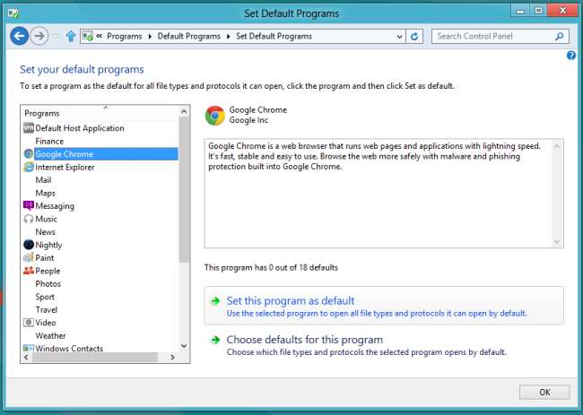
Task: Click the People icon in the Programs list
Action: [x=29, y=271]
